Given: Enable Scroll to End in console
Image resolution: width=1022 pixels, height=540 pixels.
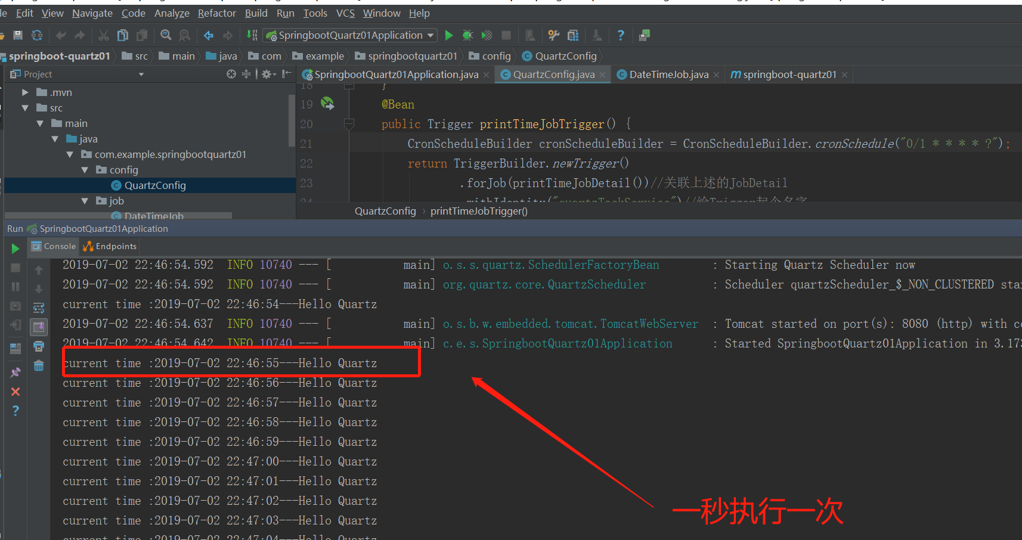Looking at the screenshot, I should tap(39, 326).
